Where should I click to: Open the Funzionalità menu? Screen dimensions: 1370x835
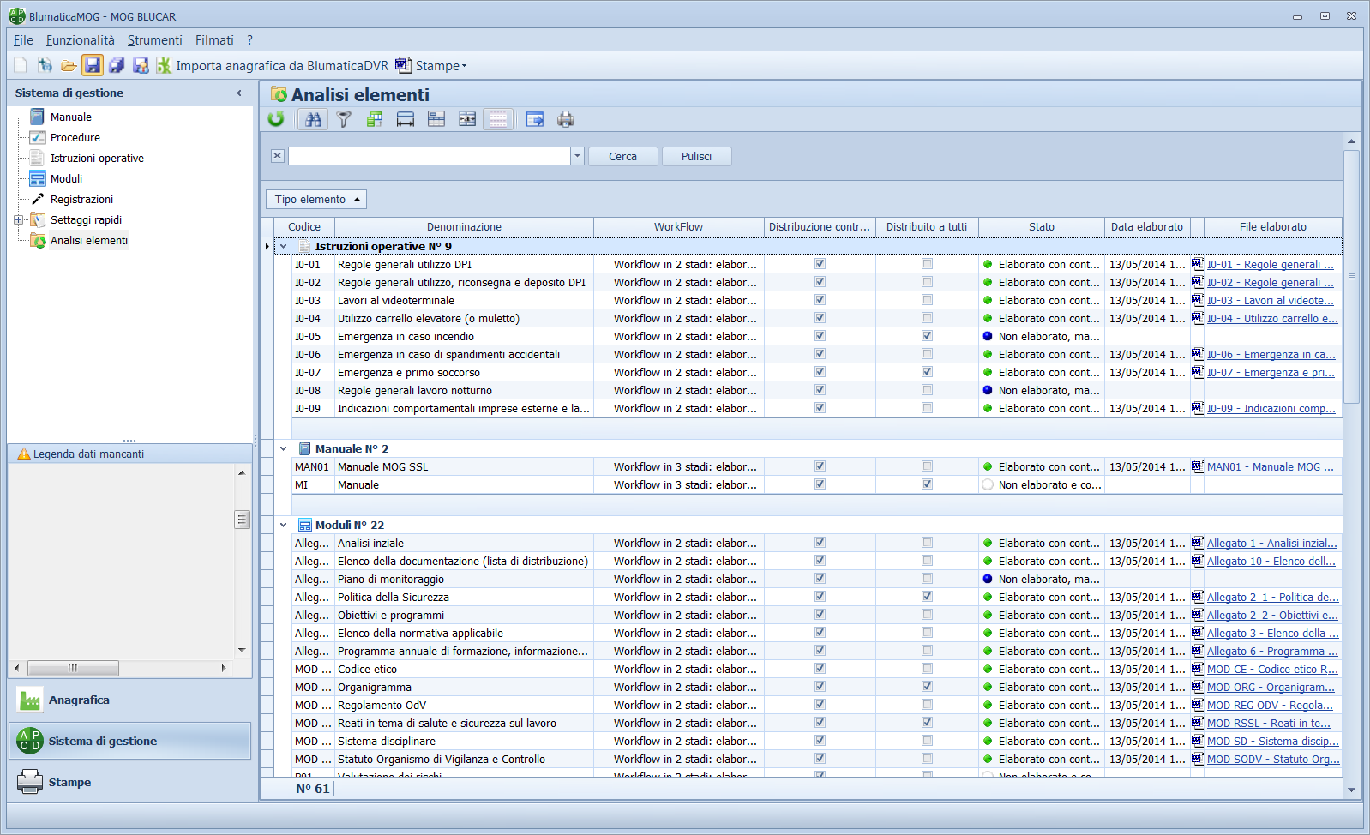(x=80, y=40)
